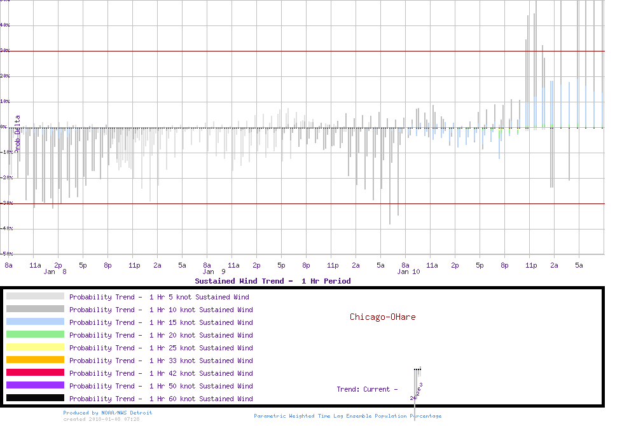
Task: Select the orange 33 knot legend swatch
Action: click(x=35, y=360)
